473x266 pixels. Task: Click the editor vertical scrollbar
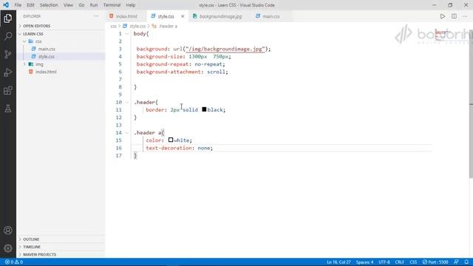pyautogui.click(x=471, y=104)
